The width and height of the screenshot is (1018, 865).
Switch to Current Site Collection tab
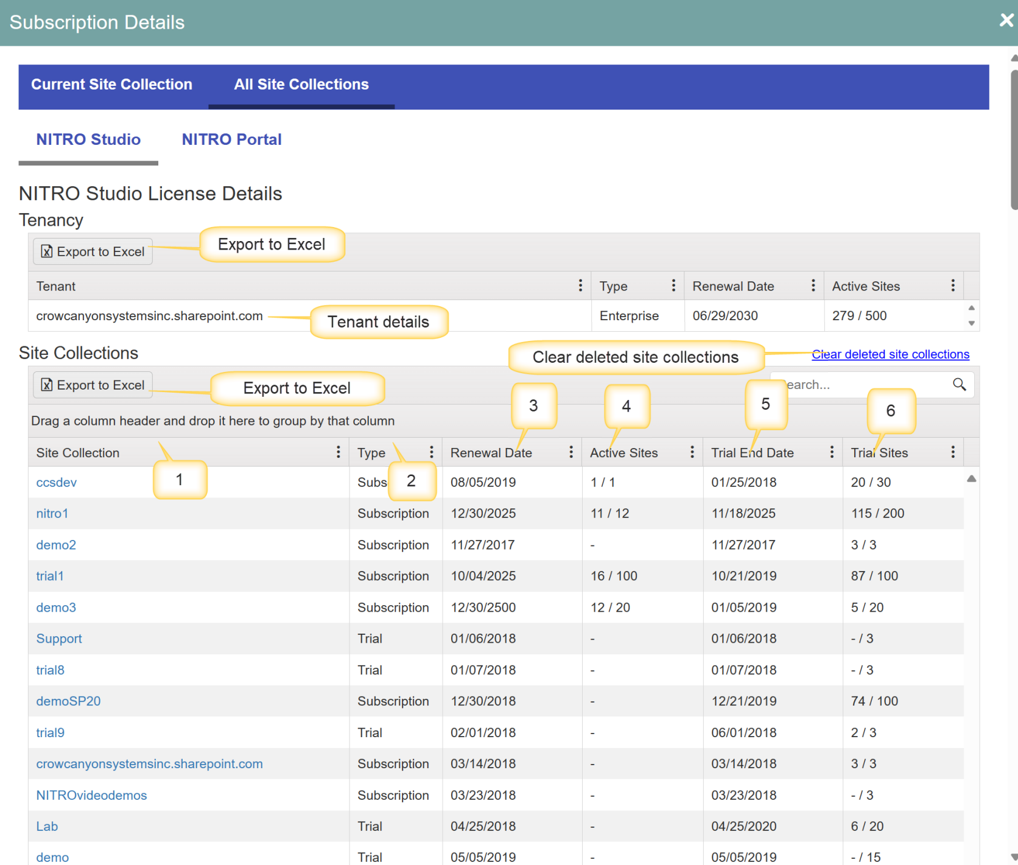pos(112,85)
